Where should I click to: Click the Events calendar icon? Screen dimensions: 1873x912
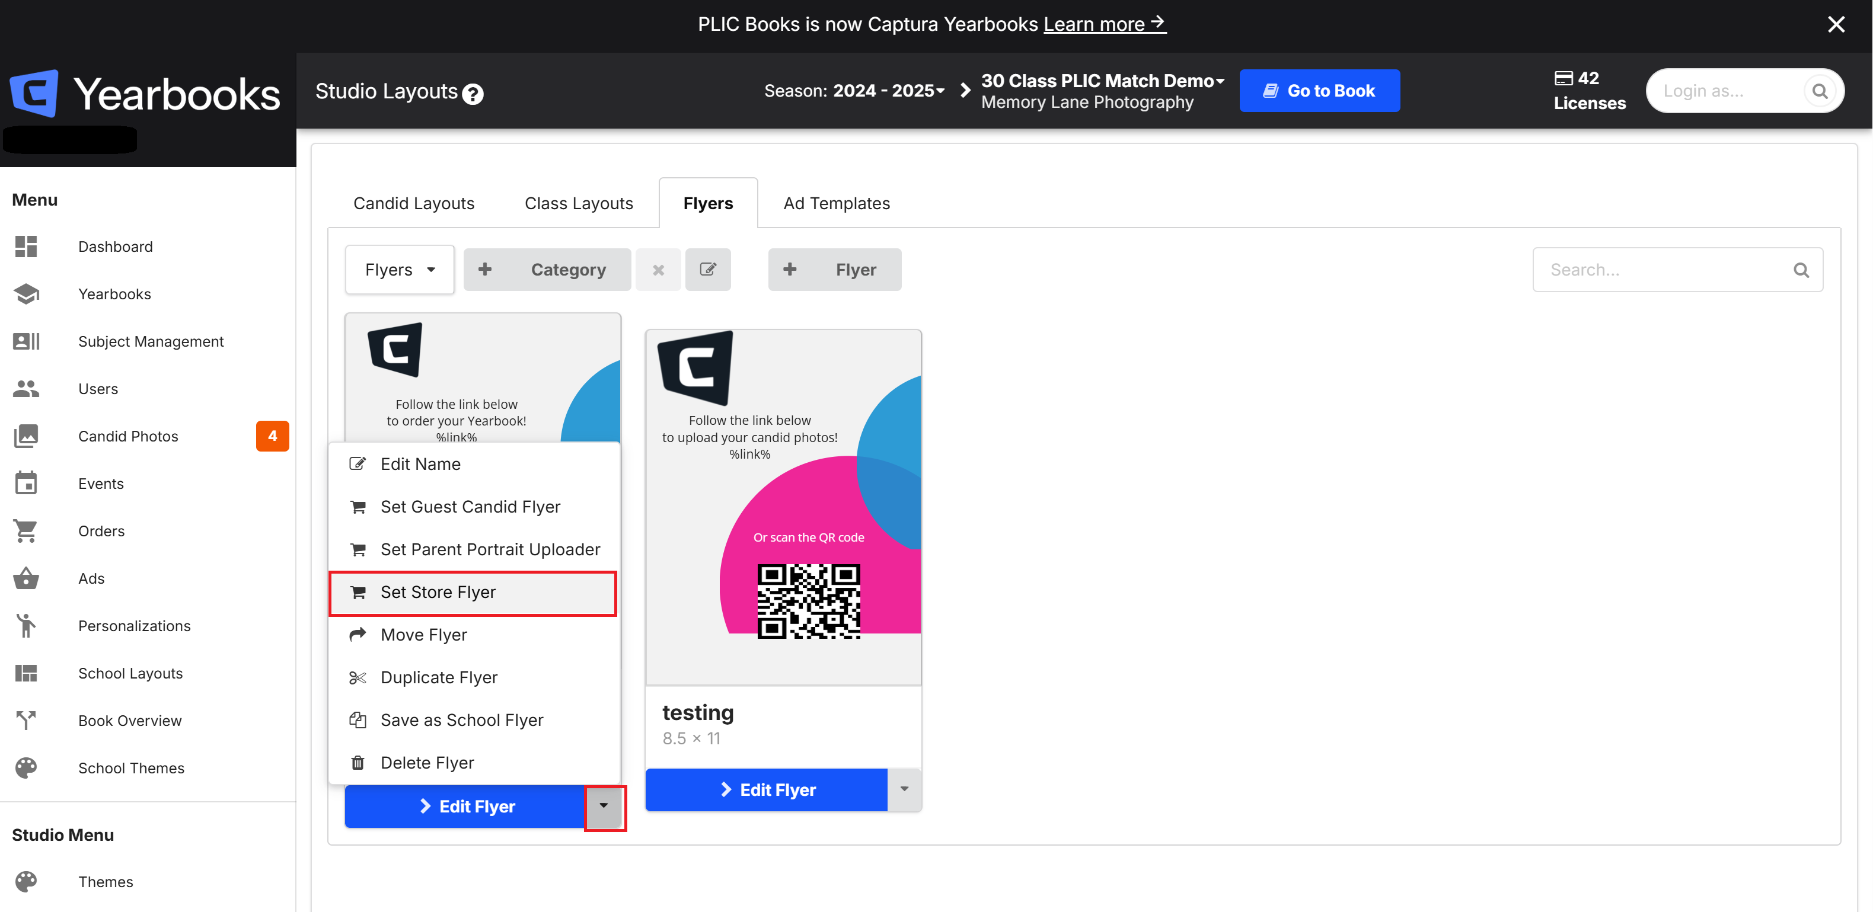26,483
